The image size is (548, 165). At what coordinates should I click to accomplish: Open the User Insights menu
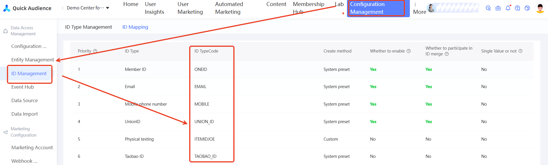[154, 8]
